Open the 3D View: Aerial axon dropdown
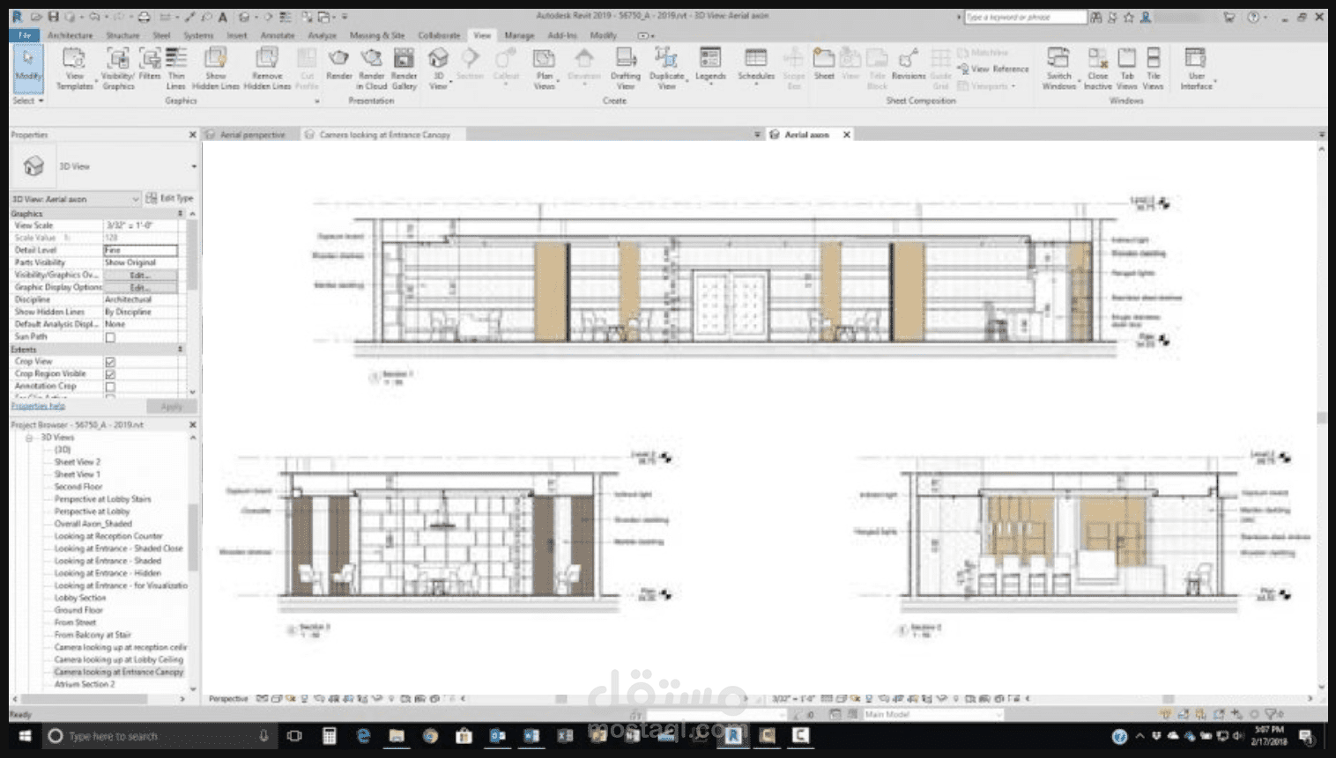1336x758 pixels. (75, 199)
